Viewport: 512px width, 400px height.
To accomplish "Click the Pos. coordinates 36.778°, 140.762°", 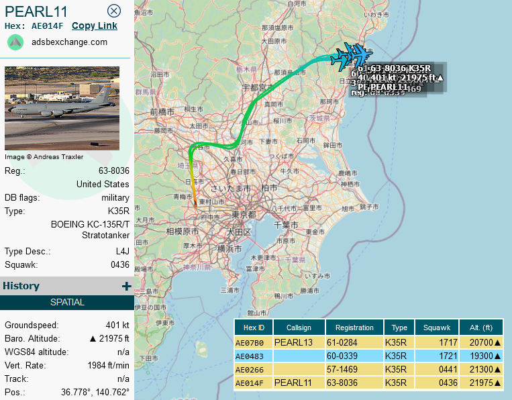I will [x=95, y=392].
